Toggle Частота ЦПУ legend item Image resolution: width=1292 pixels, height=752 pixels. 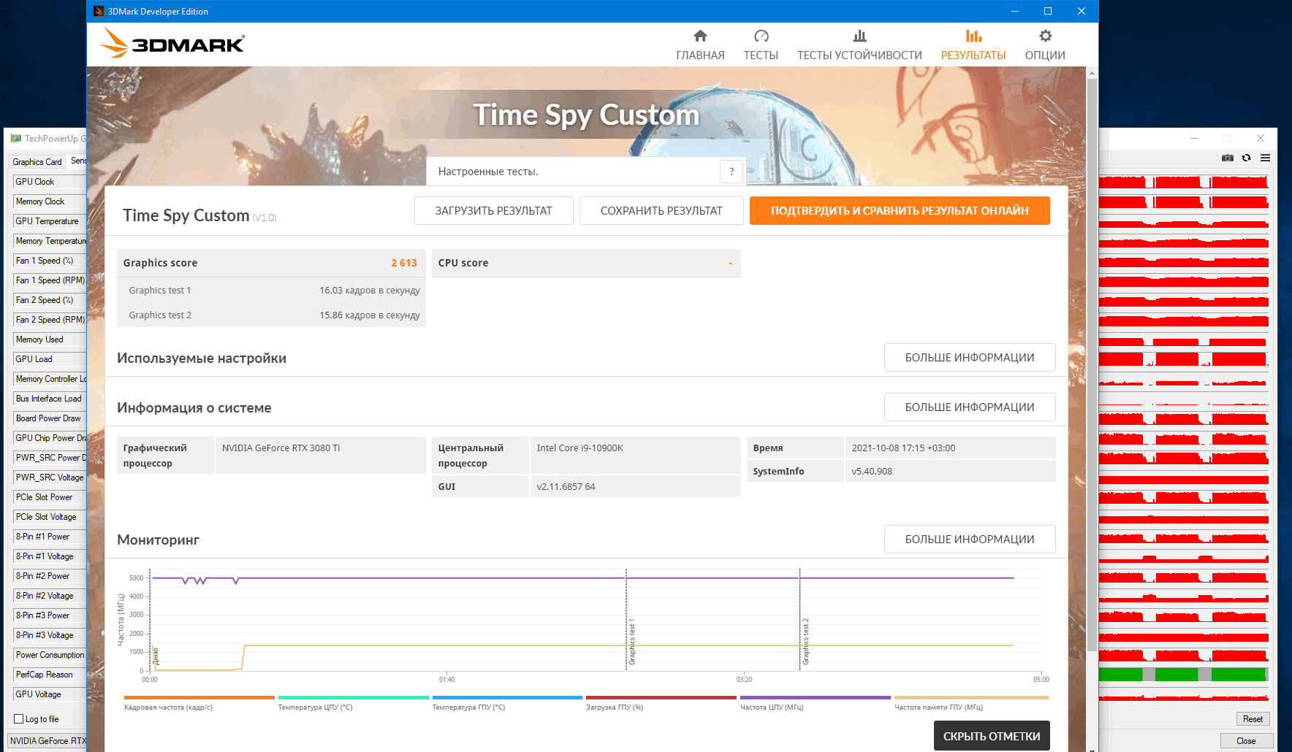pyautogui.click(x=815, y=703)
